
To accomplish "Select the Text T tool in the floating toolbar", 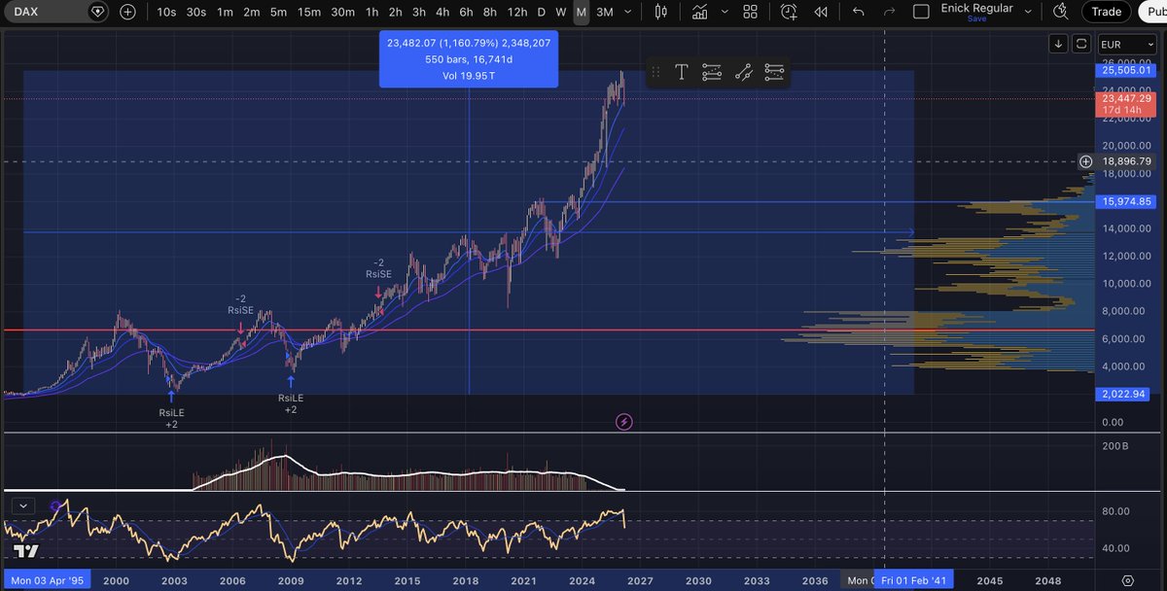I will 682,72.
